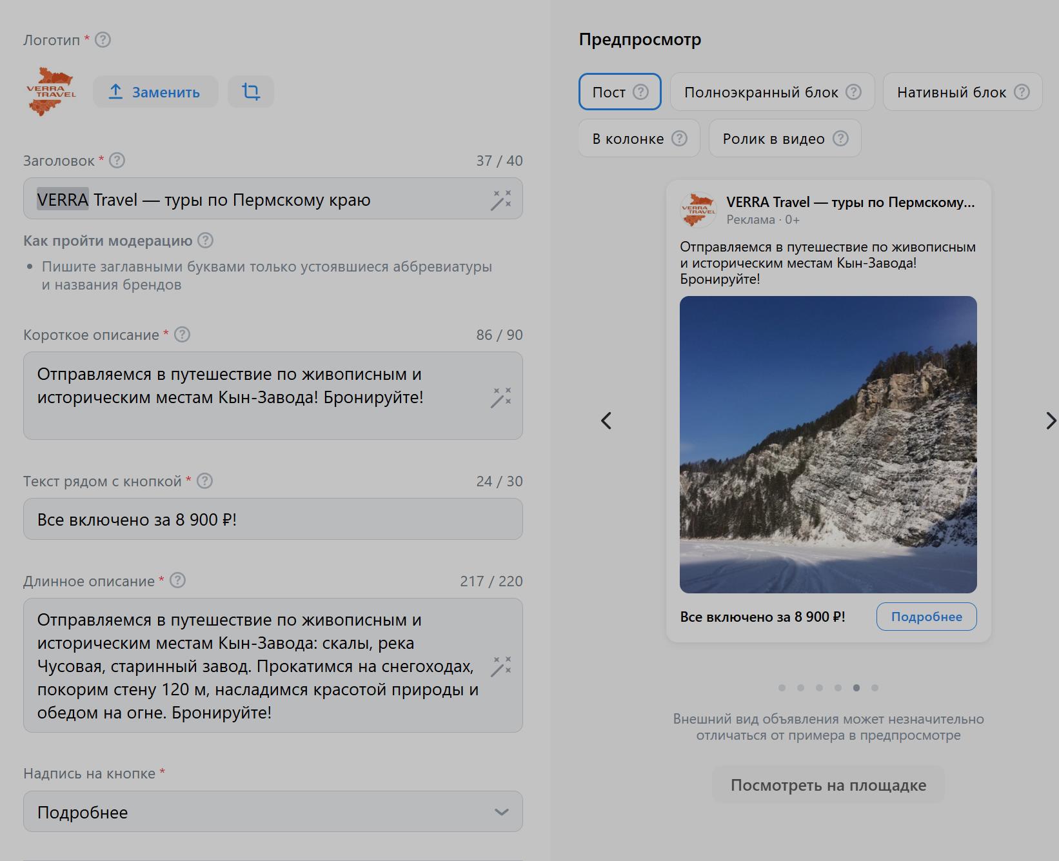Open help icon on В колонке tab
1059x861 pixels.
click(679, 138)
